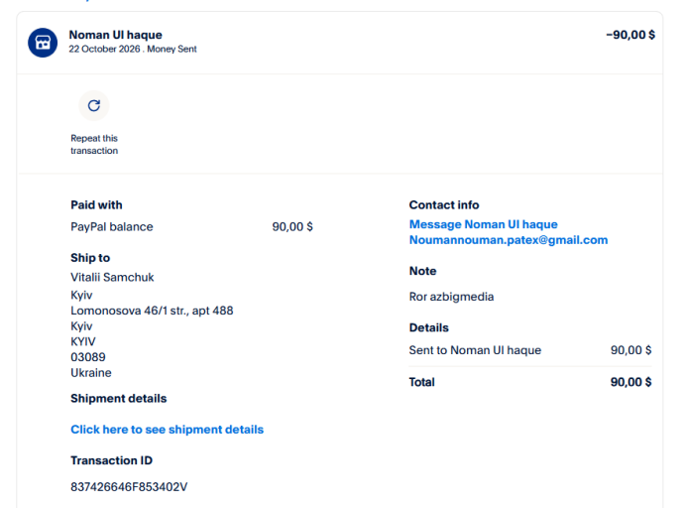Image resolution: width=686 pixels, height=508 pixels.
Task: Click the Noman Ul haque header name
Action: coord(116,35)
